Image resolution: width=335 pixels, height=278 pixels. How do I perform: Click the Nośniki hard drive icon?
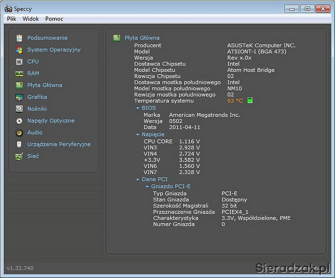pyautogui.click(x=19, y=109)
